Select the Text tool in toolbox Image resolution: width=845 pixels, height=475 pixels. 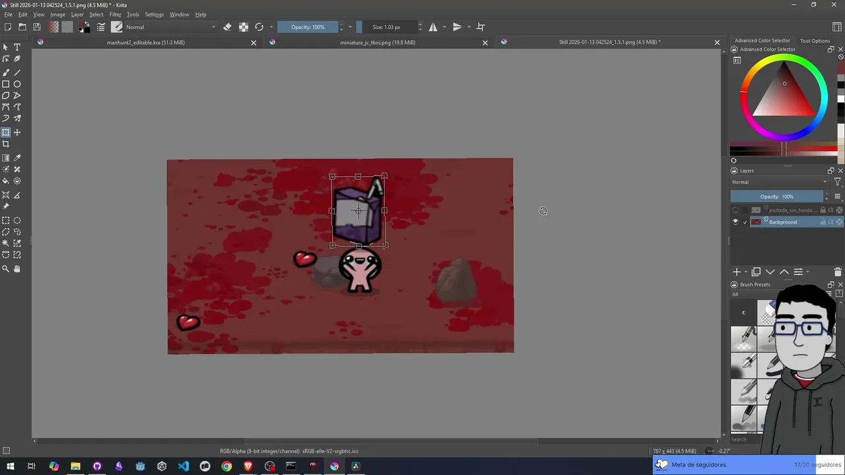click(17, 47)
